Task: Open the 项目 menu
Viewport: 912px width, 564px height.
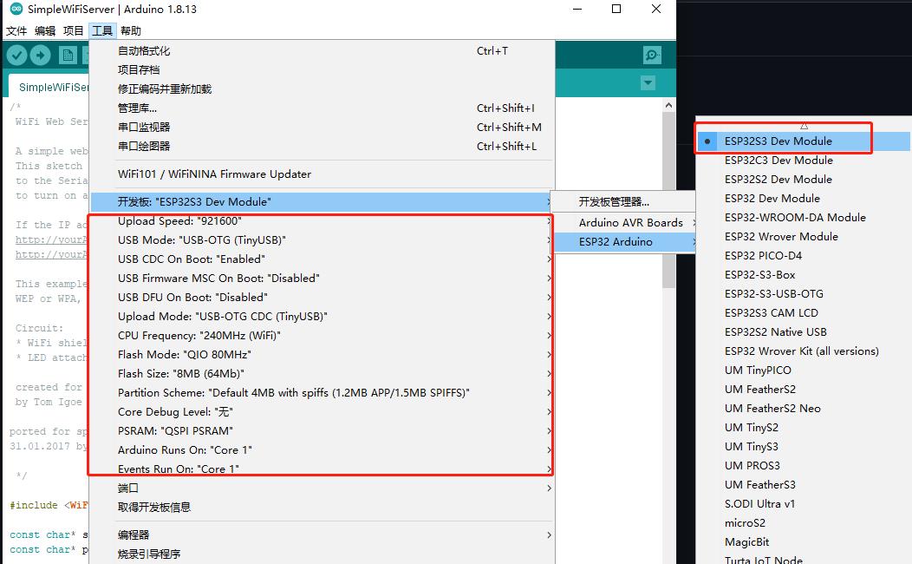Action: (74, 31)
